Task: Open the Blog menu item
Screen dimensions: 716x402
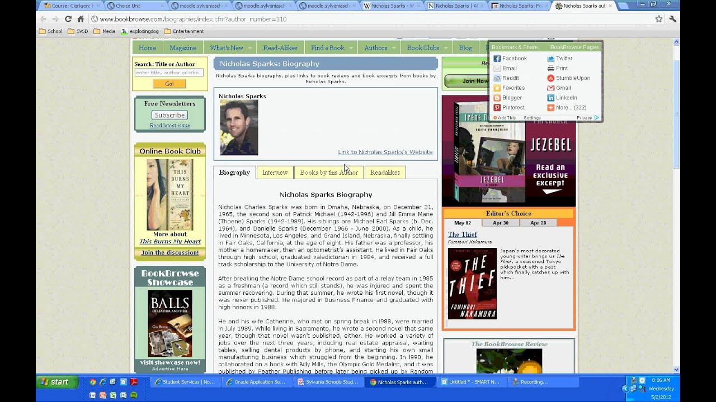Action: click(x=465, y=48)
